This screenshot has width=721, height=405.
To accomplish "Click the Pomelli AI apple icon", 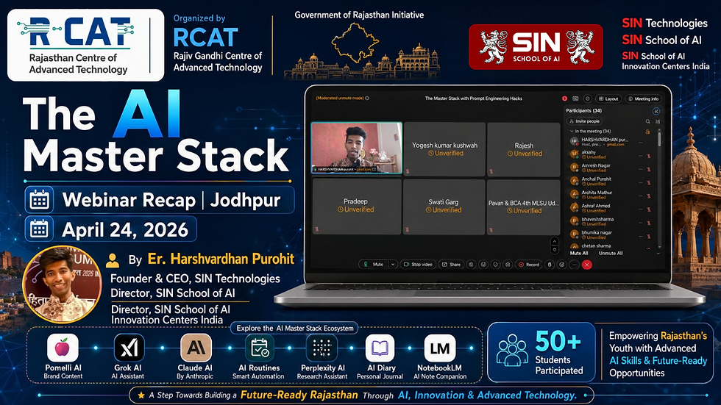I will pos(63,348).
